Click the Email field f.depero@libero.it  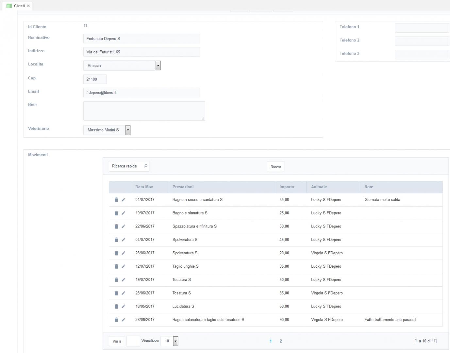click(x=142, y=92)
